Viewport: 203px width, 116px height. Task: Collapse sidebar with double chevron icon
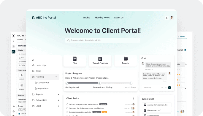click(33, 60)
